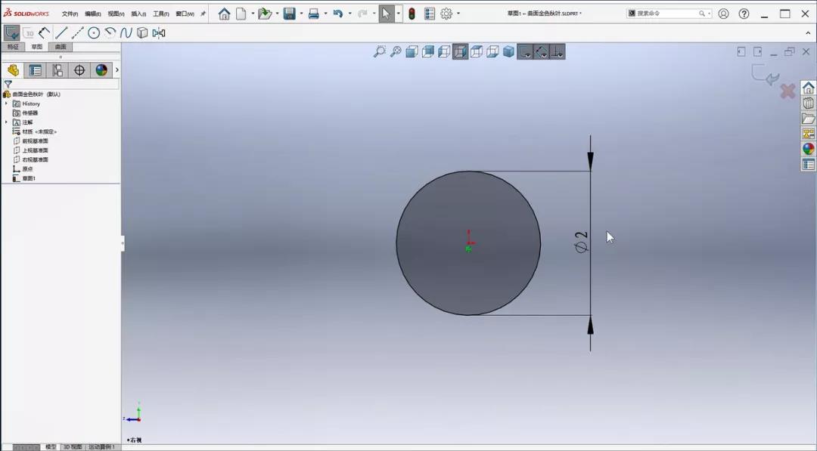This screenshot has height=451, width=817.
Task: Open the 视图 (View) menu
Action: pyautogui.click(x=116, y=14)
